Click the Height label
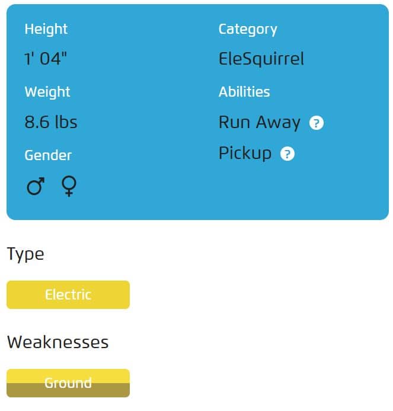The height and width of the screenshot is (411, 393). click(46, 29)
